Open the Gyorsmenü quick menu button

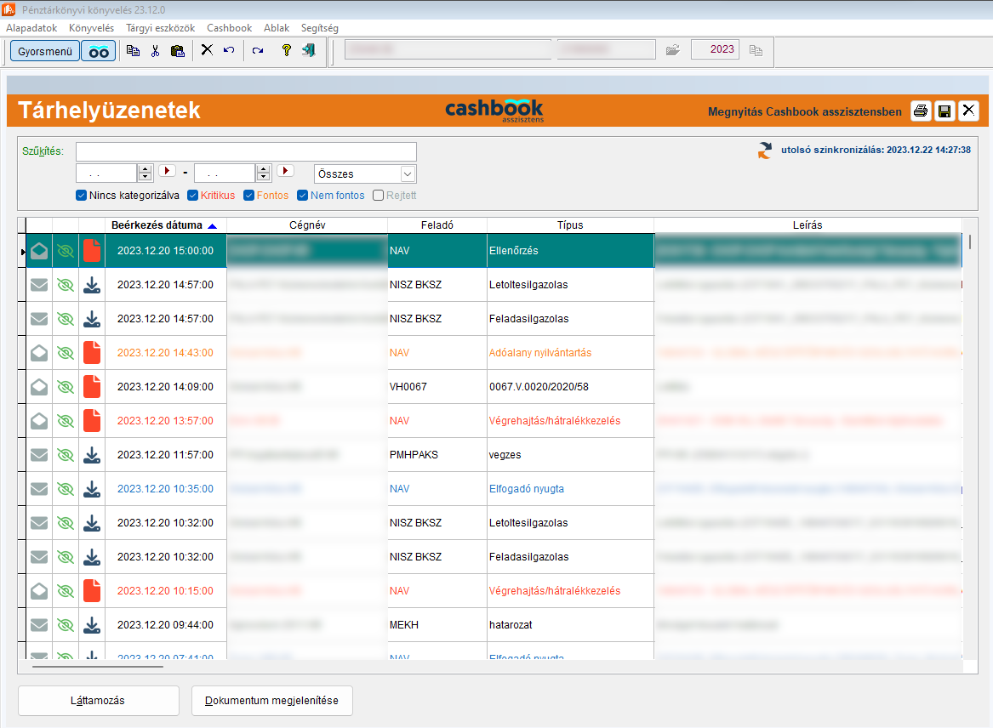coord(45,51)
